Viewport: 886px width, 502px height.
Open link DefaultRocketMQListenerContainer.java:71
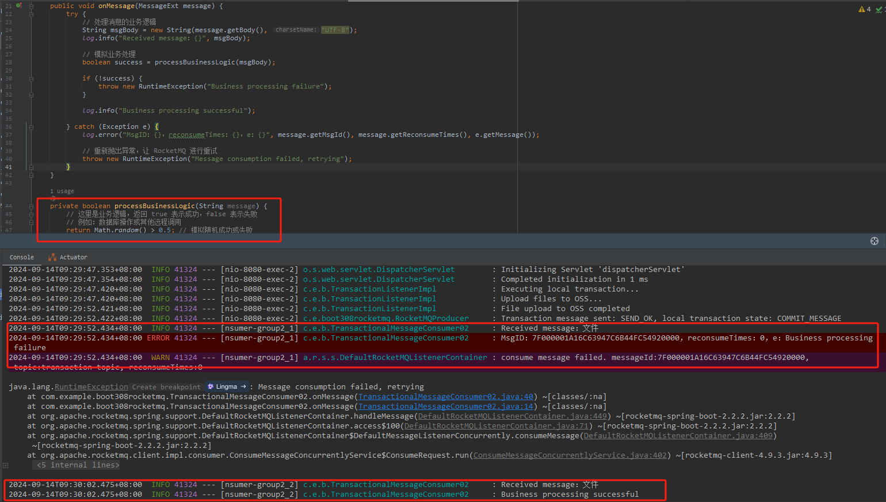click(x=497, y=426)
